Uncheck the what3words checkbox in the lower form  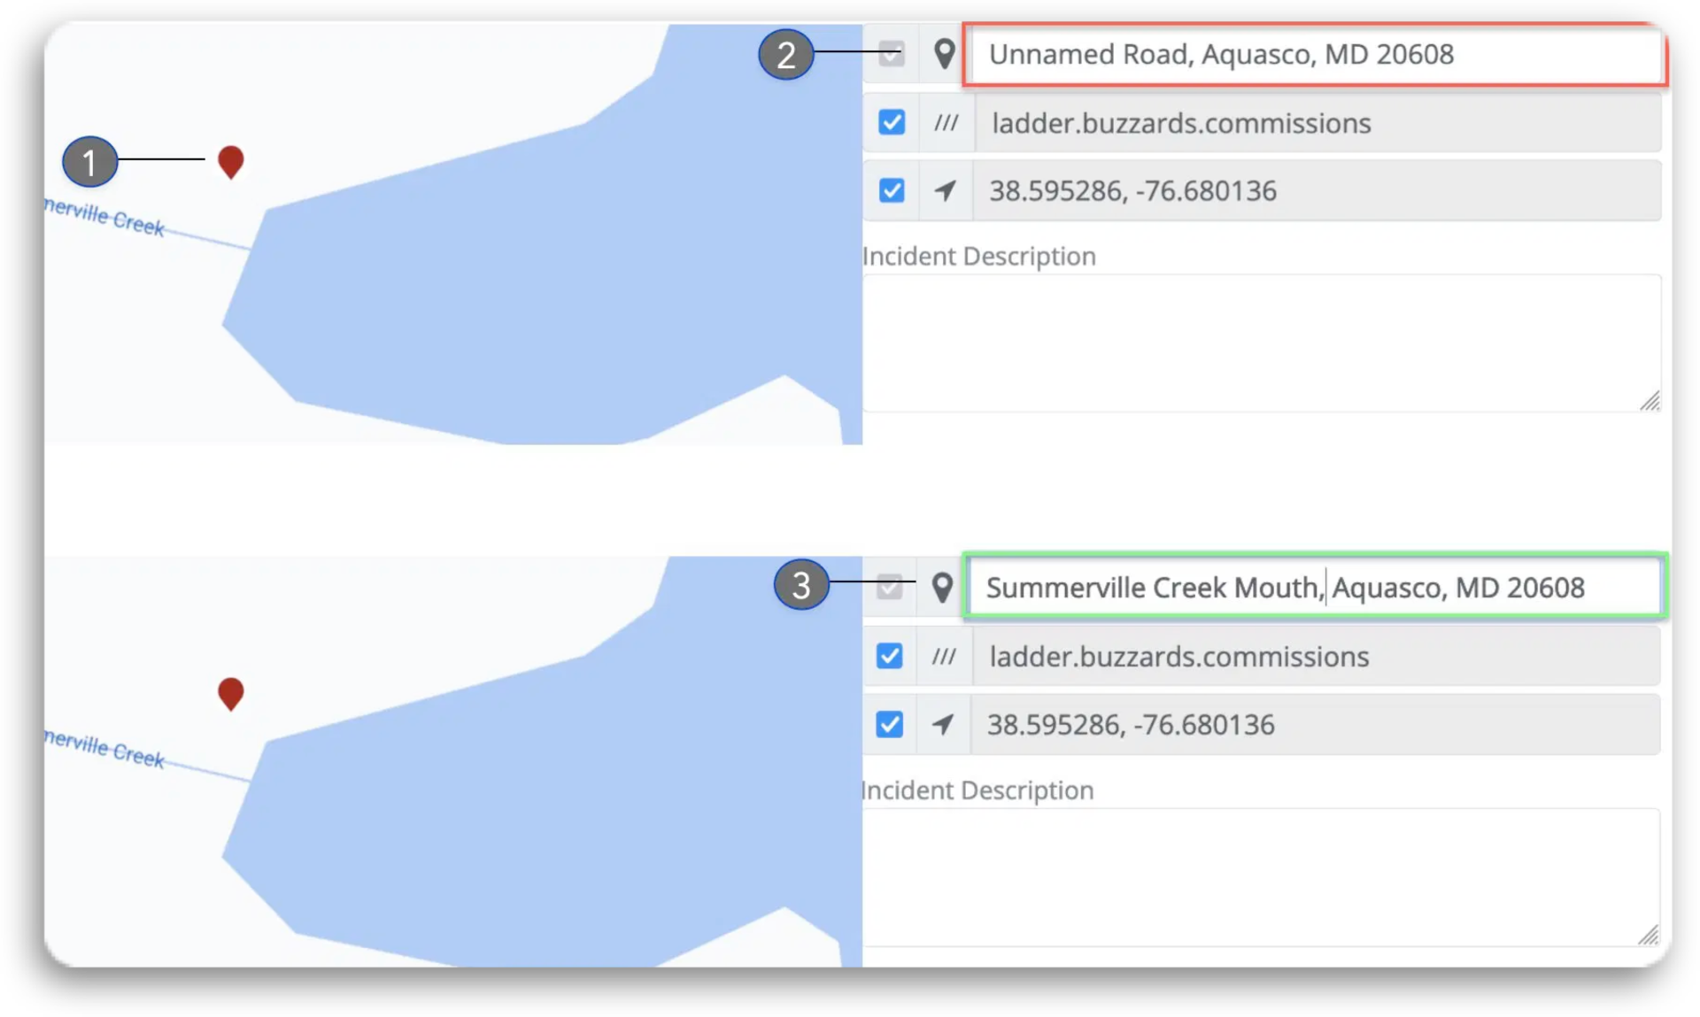(890, 656)
